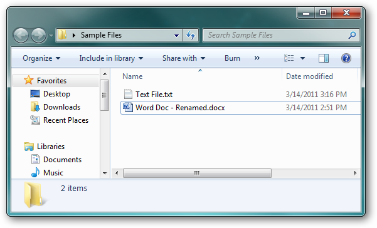Select Libraries in navigation pane
The image size is (377, 228).
pyautogui.click(x=50, y=147)
